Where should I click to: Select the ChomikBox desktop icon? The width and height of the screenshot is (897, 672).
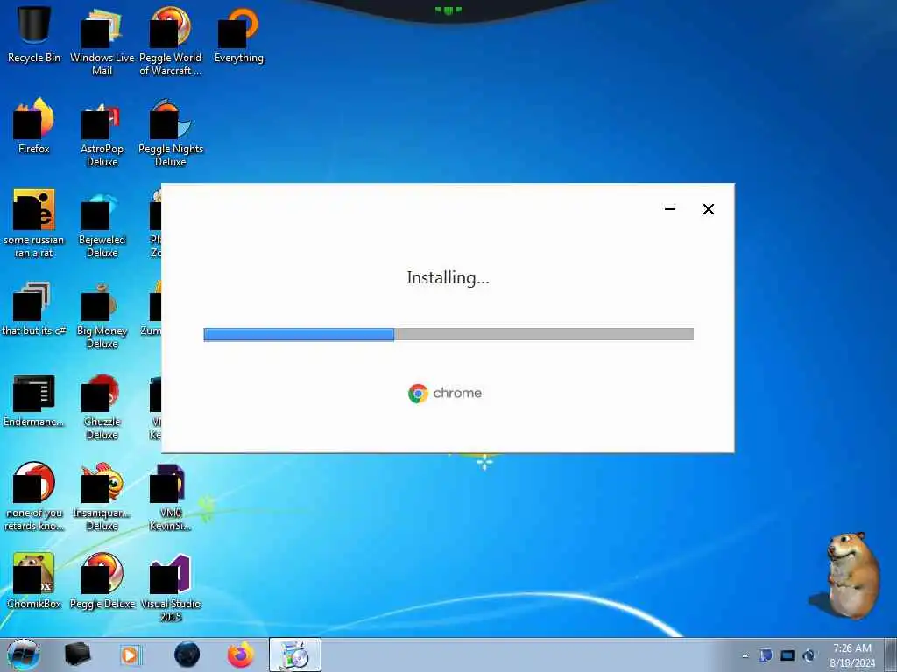click(x=34, y=580)
